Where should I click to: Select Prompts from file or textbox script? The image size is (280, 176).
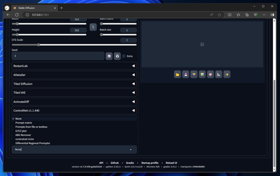point(74,127)
